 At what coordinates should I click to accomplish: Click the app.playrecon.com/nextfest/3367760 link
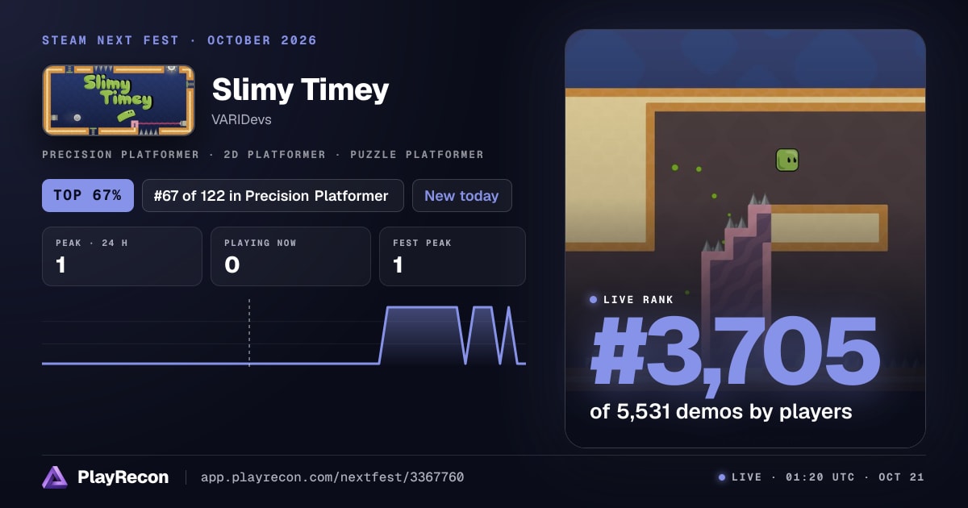tap(332, 477)
